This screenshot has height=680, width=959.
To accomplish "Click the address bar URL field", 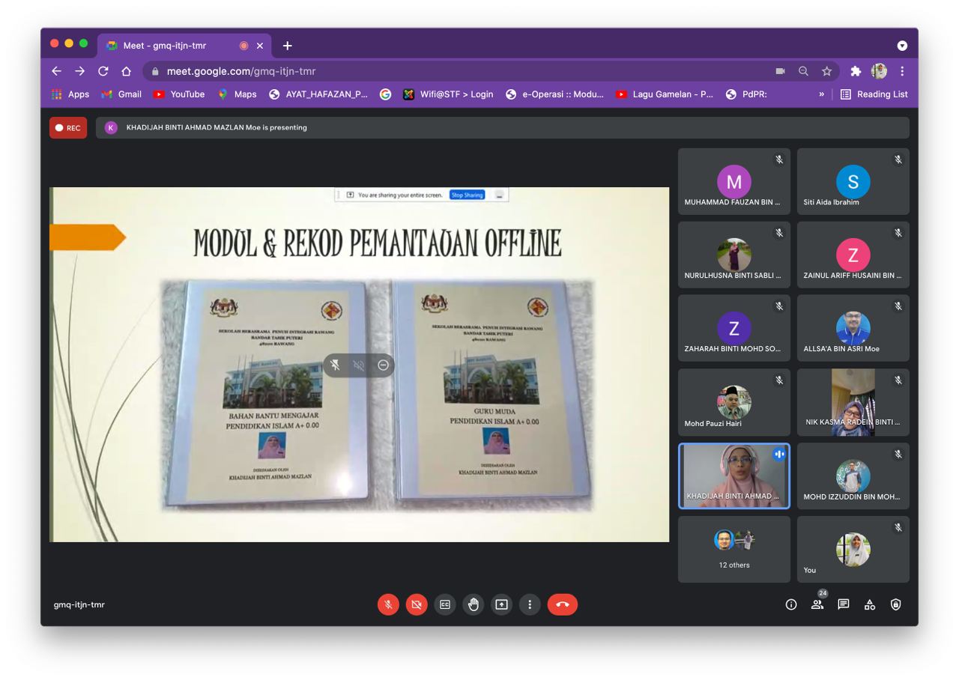I will (x=450, y=71).
